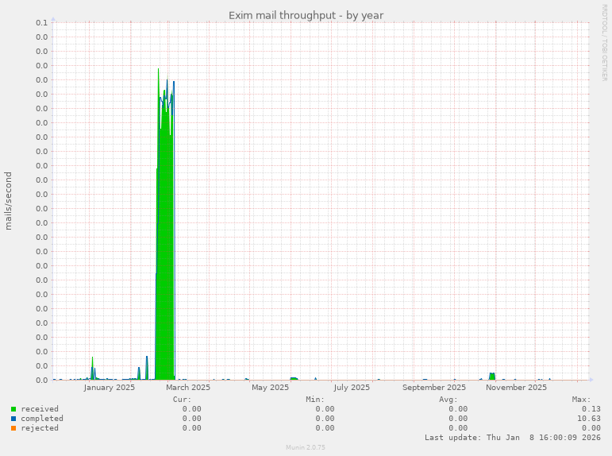This screenshot has height=456, width=612.
Task: Click the 'November 2025' axis label
Action: point(517,387)
